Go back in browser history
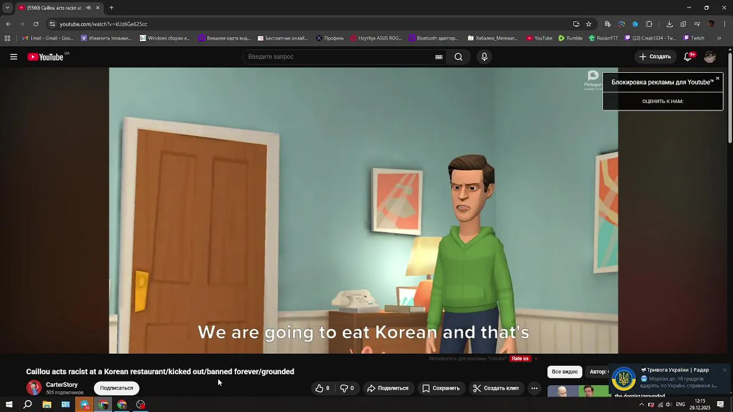The height and width of the screenshot is (412, 733). coord(8,24)
